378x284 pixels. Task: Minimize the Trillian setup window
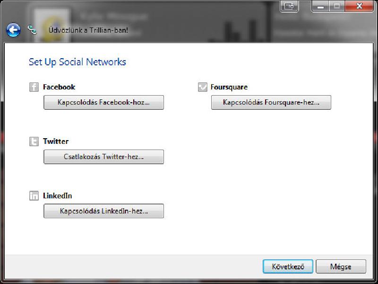tap(320, 6)
